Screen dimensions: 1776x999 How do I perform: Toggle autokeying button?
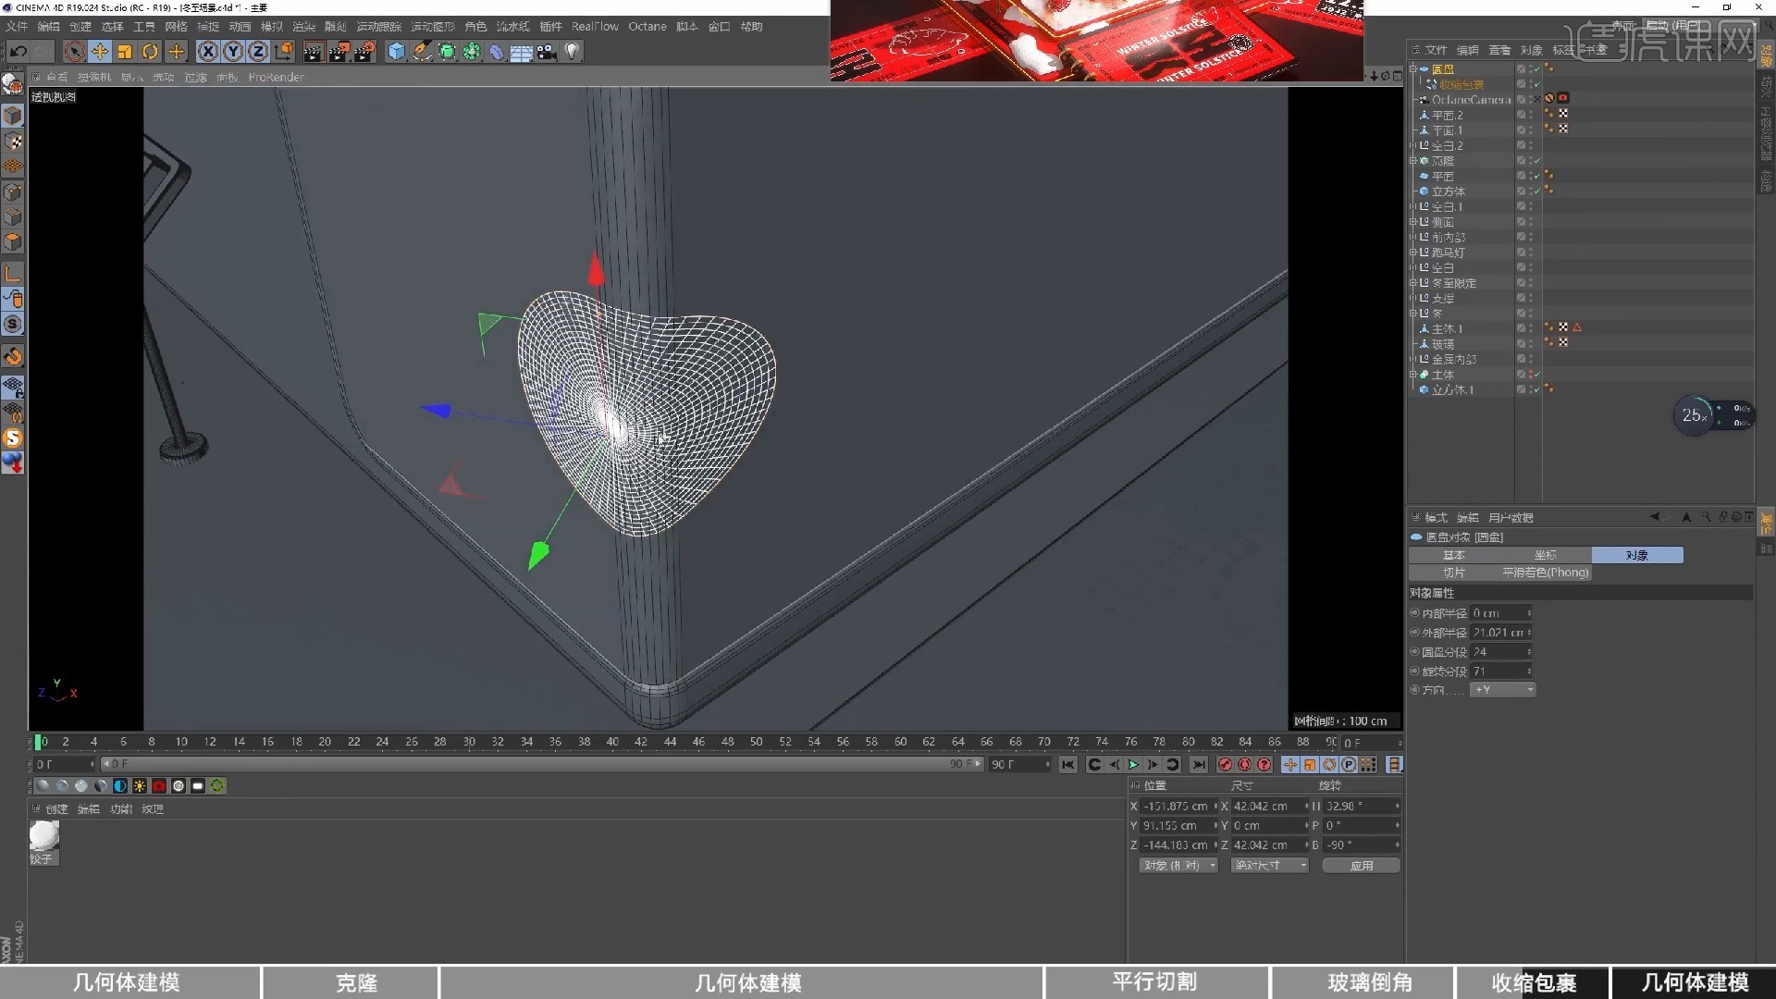coord(1245,765)
